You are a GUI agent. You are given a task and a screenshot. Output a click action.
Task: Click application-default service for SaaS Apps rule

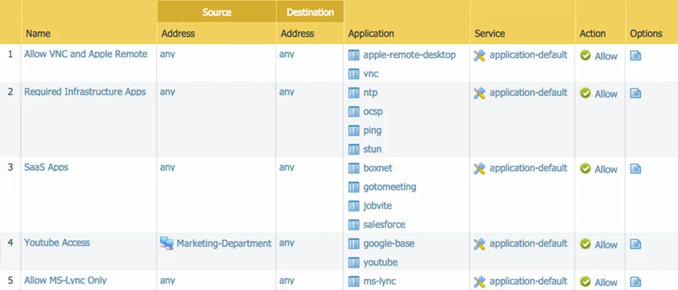point(528,168)
